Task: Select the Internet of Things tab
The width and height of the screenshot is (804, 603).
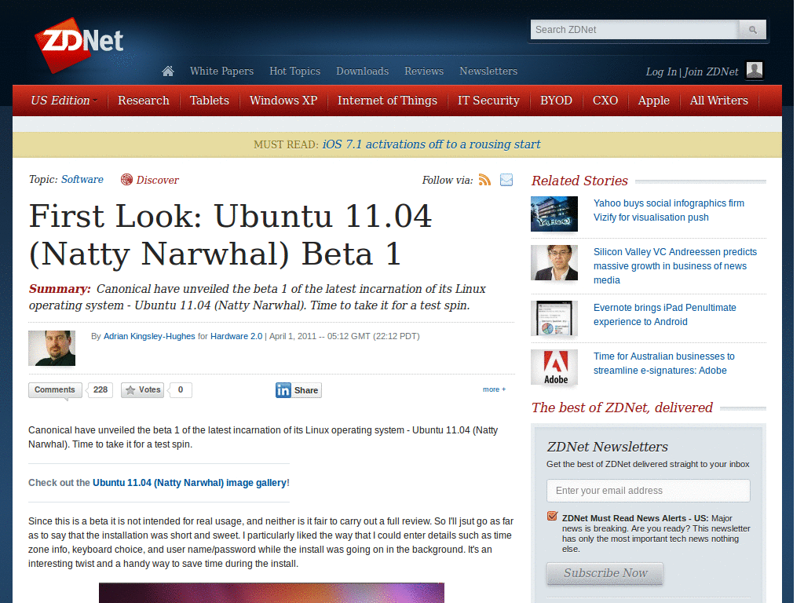Action: 387,100
